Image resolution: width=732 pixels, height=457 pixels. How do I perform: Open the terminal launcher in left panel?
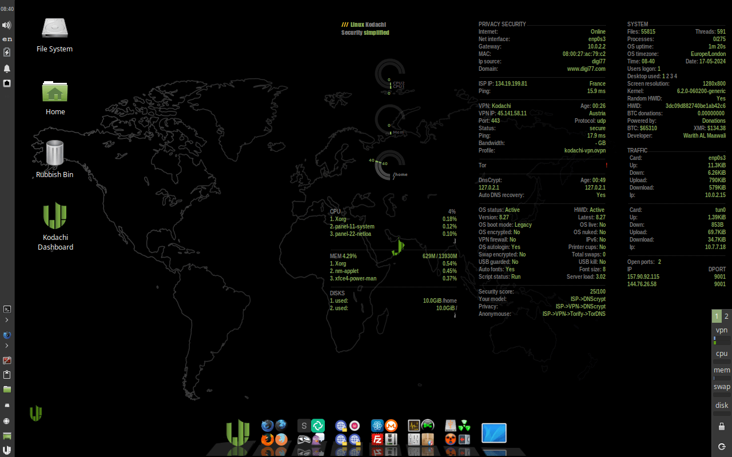pos(7,309)
